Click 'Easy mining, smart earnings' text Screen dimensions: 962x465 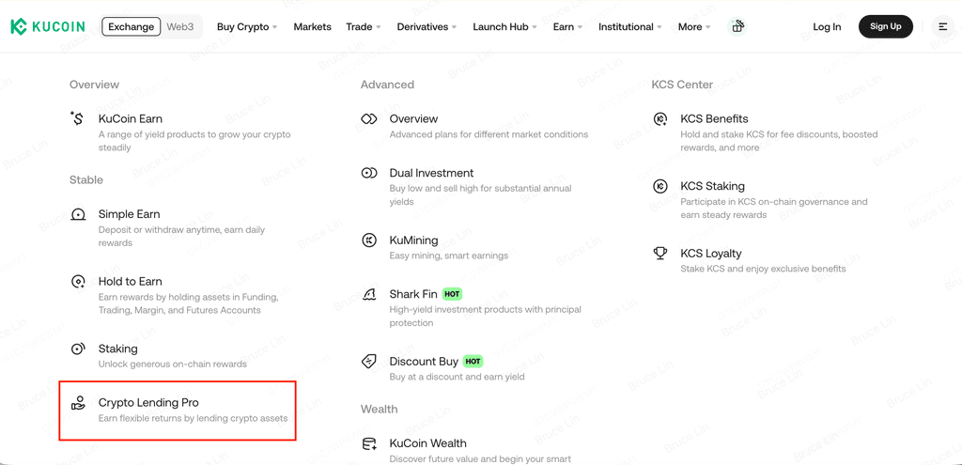click(448, 256)
